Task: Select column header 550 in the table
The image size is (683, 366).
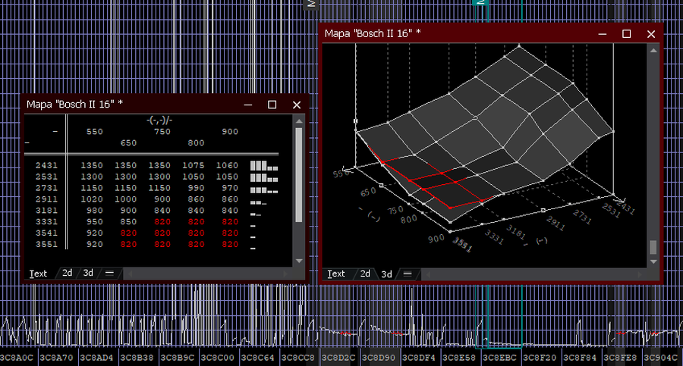Action: click(95, 131)
